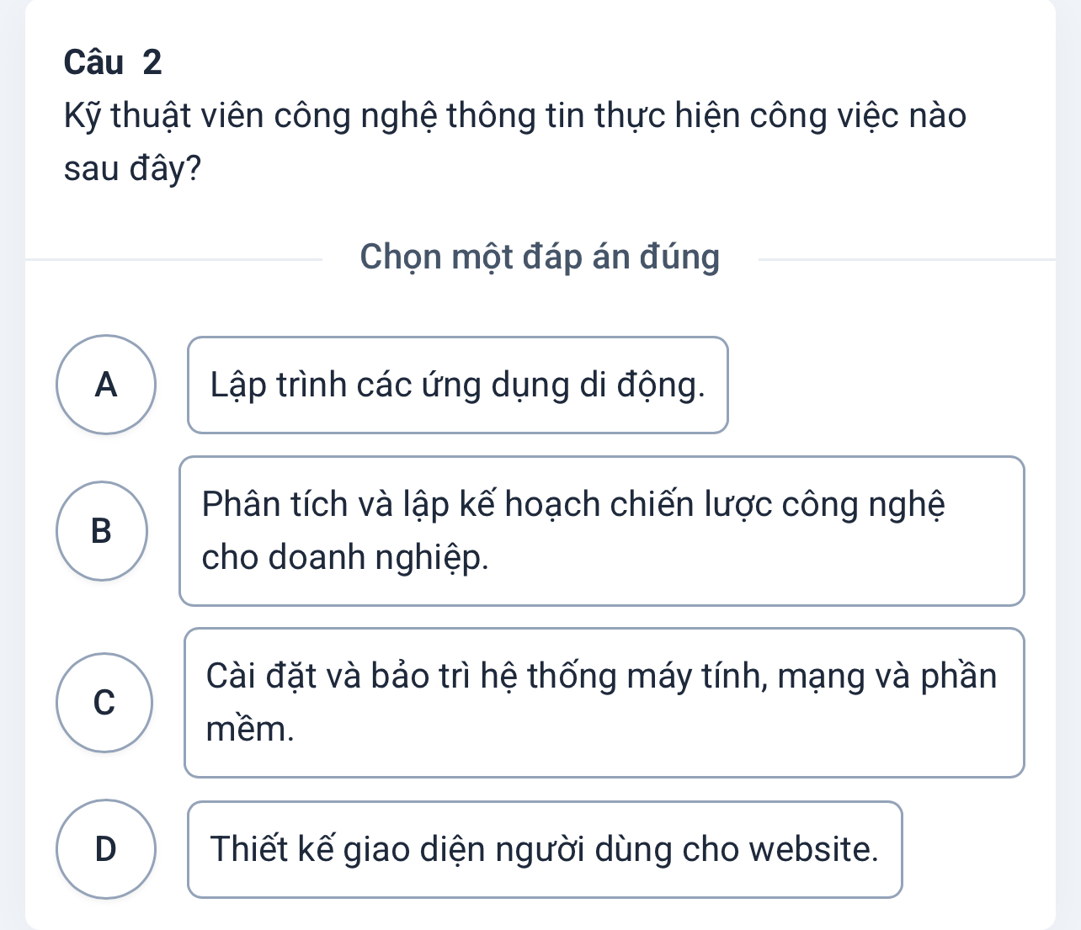This screenshot has width=1081, height=930.
Task: Click the 'Câu 2' question heading
Action: click(113, 62)
